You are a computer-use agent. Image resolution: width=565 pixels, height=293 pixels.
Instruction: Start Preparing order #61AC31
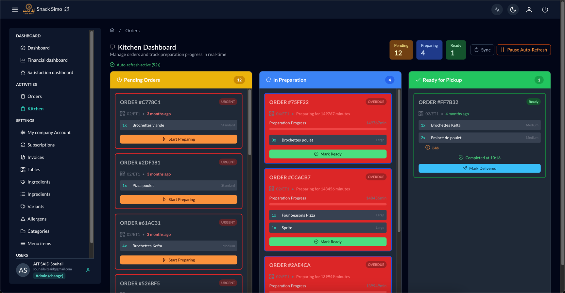point(179,260)
